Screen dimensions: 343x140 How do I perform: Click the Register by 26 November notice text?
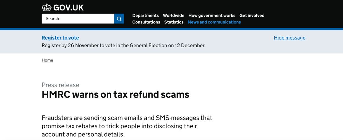pos(123,45)
